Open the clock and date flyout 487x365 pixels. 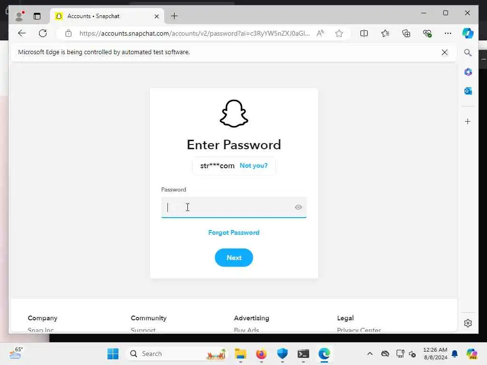pos(436,354)
